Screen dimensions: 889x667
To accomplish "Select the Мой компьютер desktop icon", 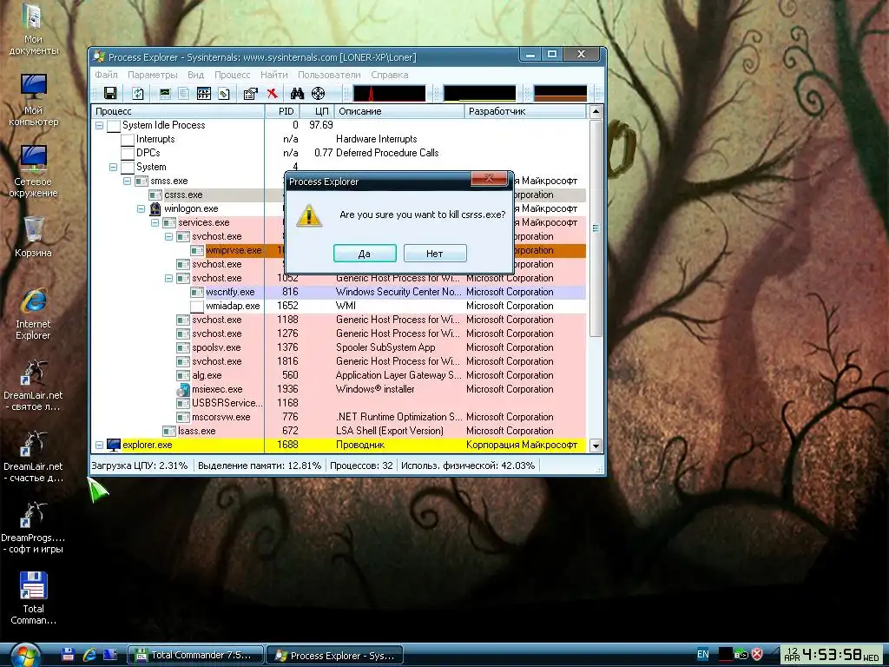I will pos(34,100).
